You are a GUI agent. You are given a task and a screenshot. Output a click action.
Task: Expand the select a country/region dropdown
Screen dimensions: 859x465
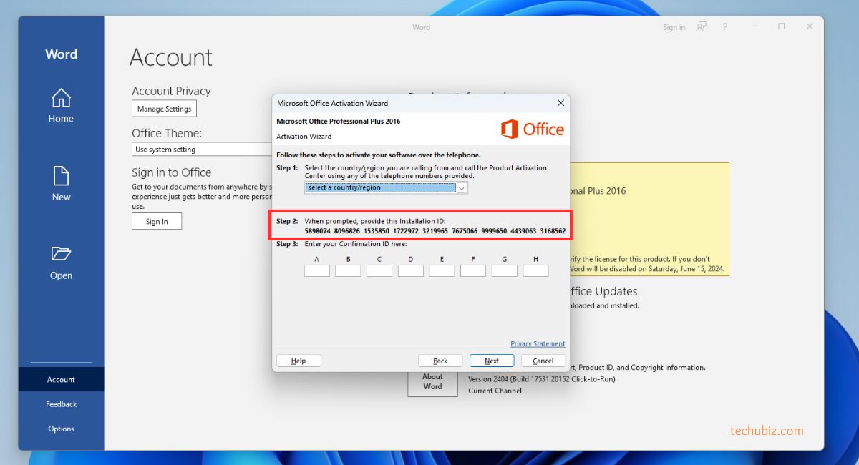coord(462,188)
